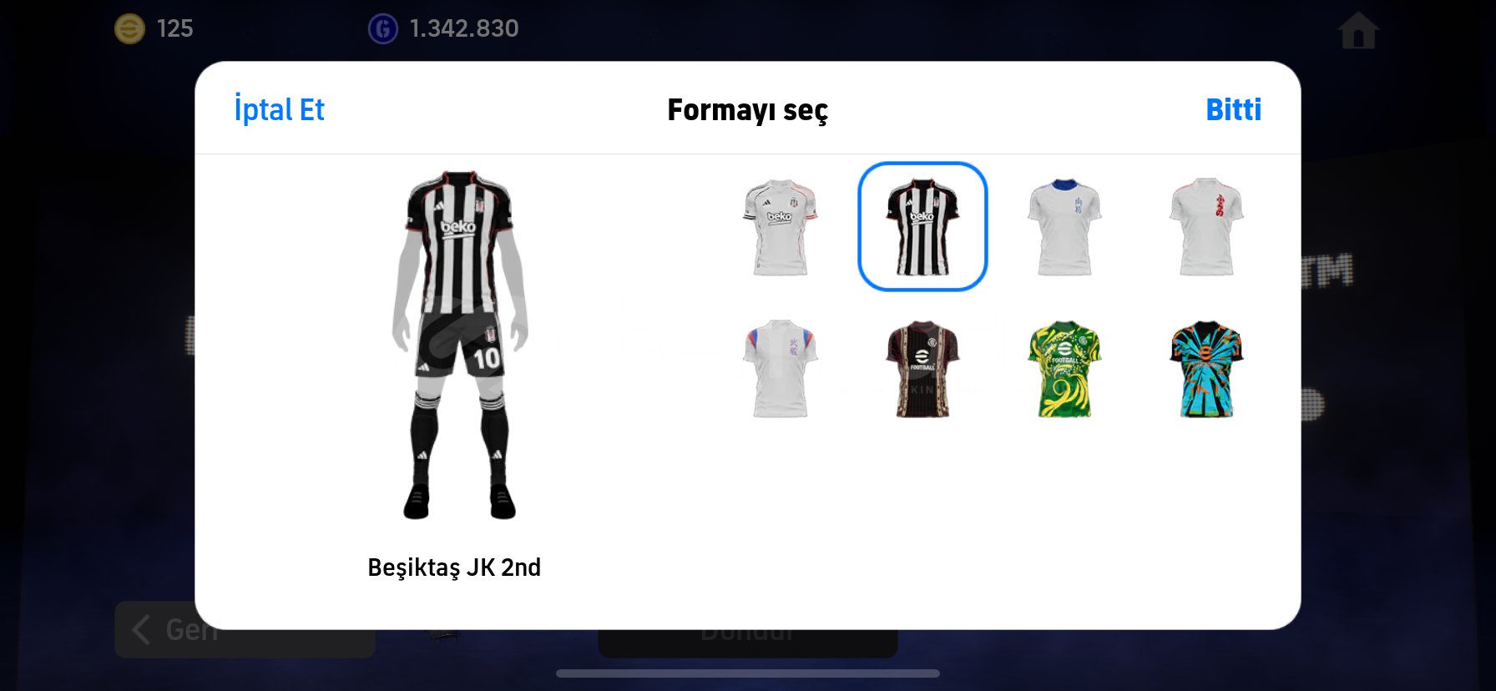Tap the large kit preview mannequin
The image size is (1496, 691).
click(460, 345)
